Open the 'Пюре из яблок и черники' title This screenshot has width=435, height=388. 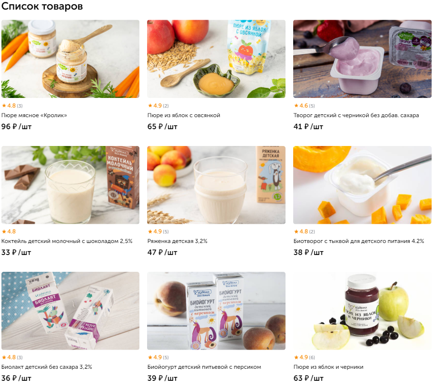point(328,367)
